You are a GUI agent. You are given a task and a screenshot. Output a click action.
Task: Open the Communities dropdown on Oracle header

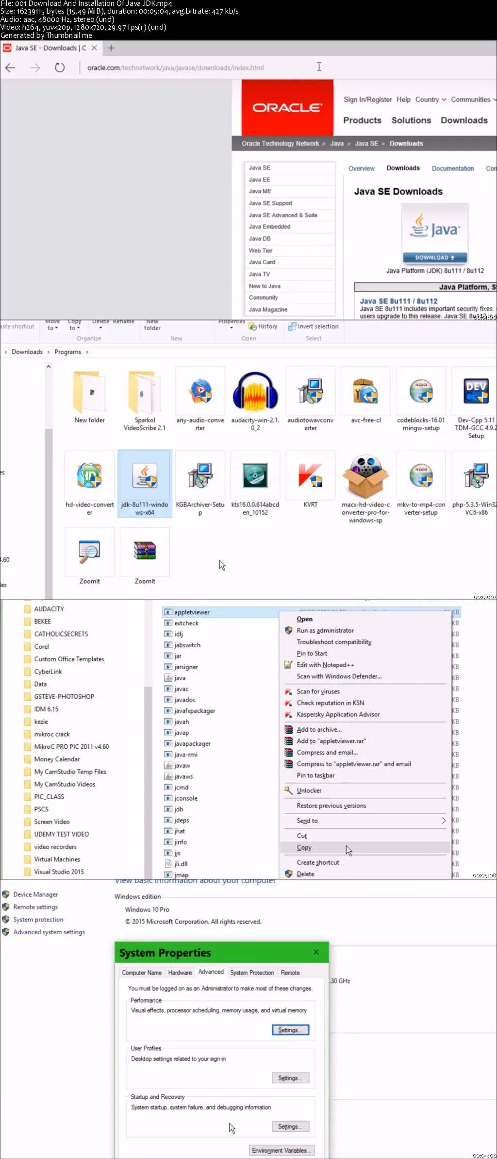click(x=473, y=100)
